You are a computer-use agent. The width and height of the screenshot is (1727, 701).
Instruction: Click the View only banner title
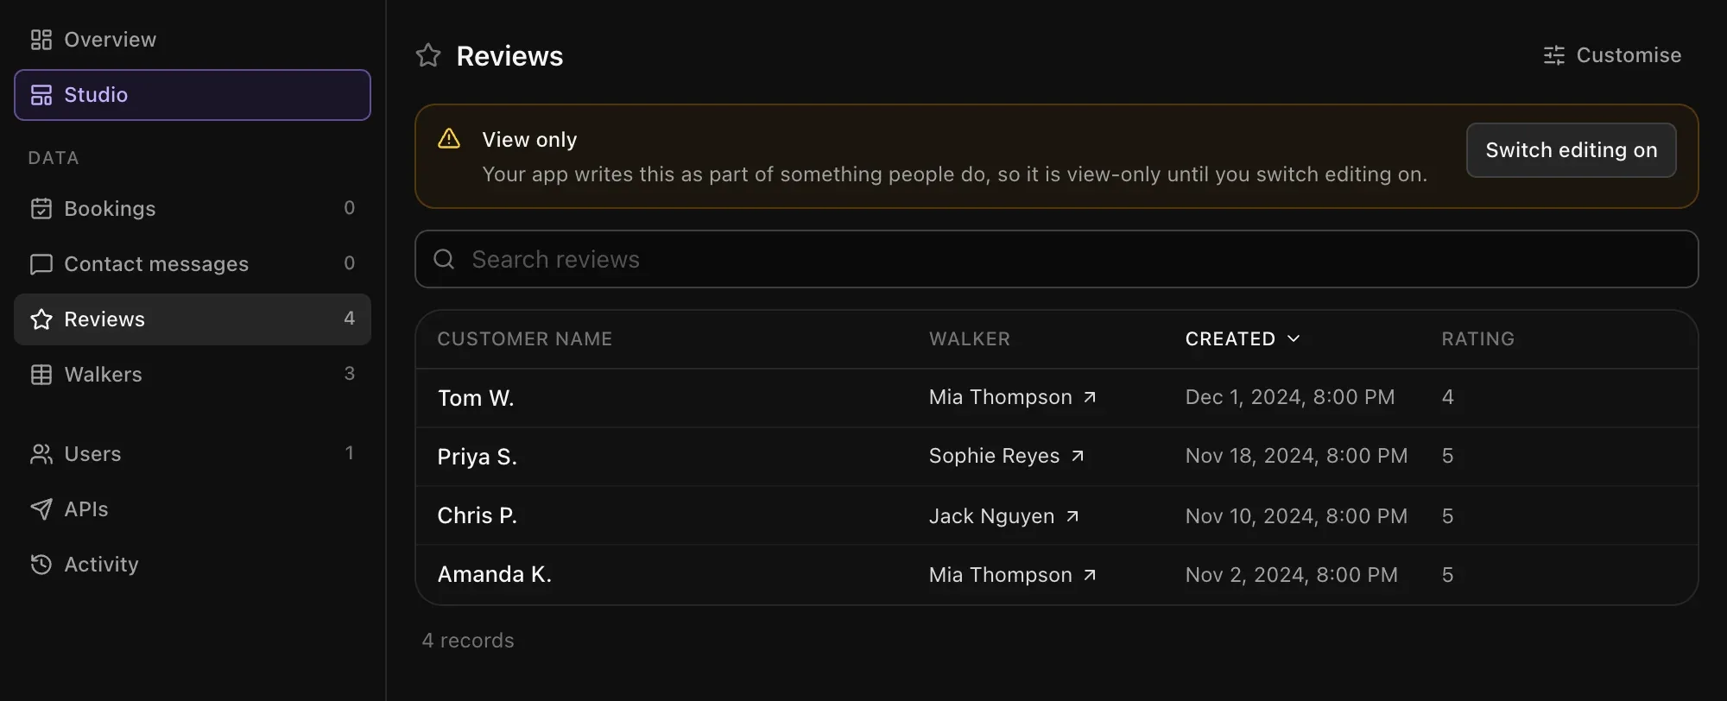pos(529,140)
